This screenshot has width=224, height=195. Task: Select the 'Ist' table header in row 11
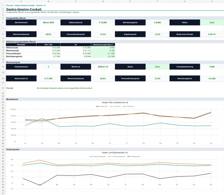click(x=76, y=45)
